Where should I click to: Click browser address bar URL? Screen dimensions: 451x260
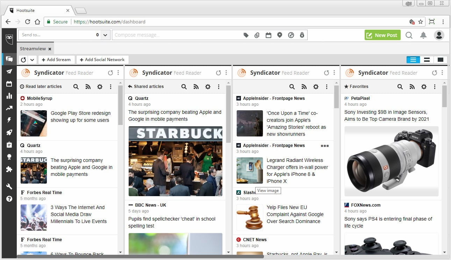pyautogui.click(x=109, y=22)
